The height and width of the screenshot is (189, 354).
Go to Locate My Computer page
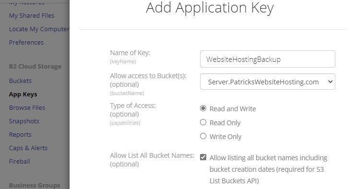click(39, 29)
